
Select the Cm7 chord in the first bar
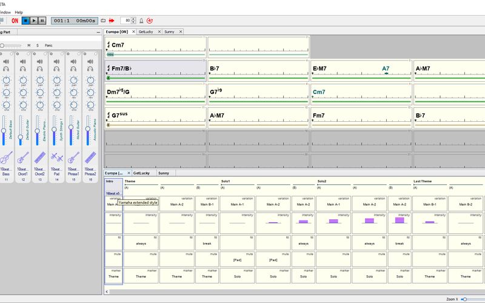tap(118, 45)
